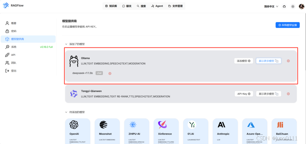
Task: Click the 01.AI logo icon
Action: tap(192, 125)
